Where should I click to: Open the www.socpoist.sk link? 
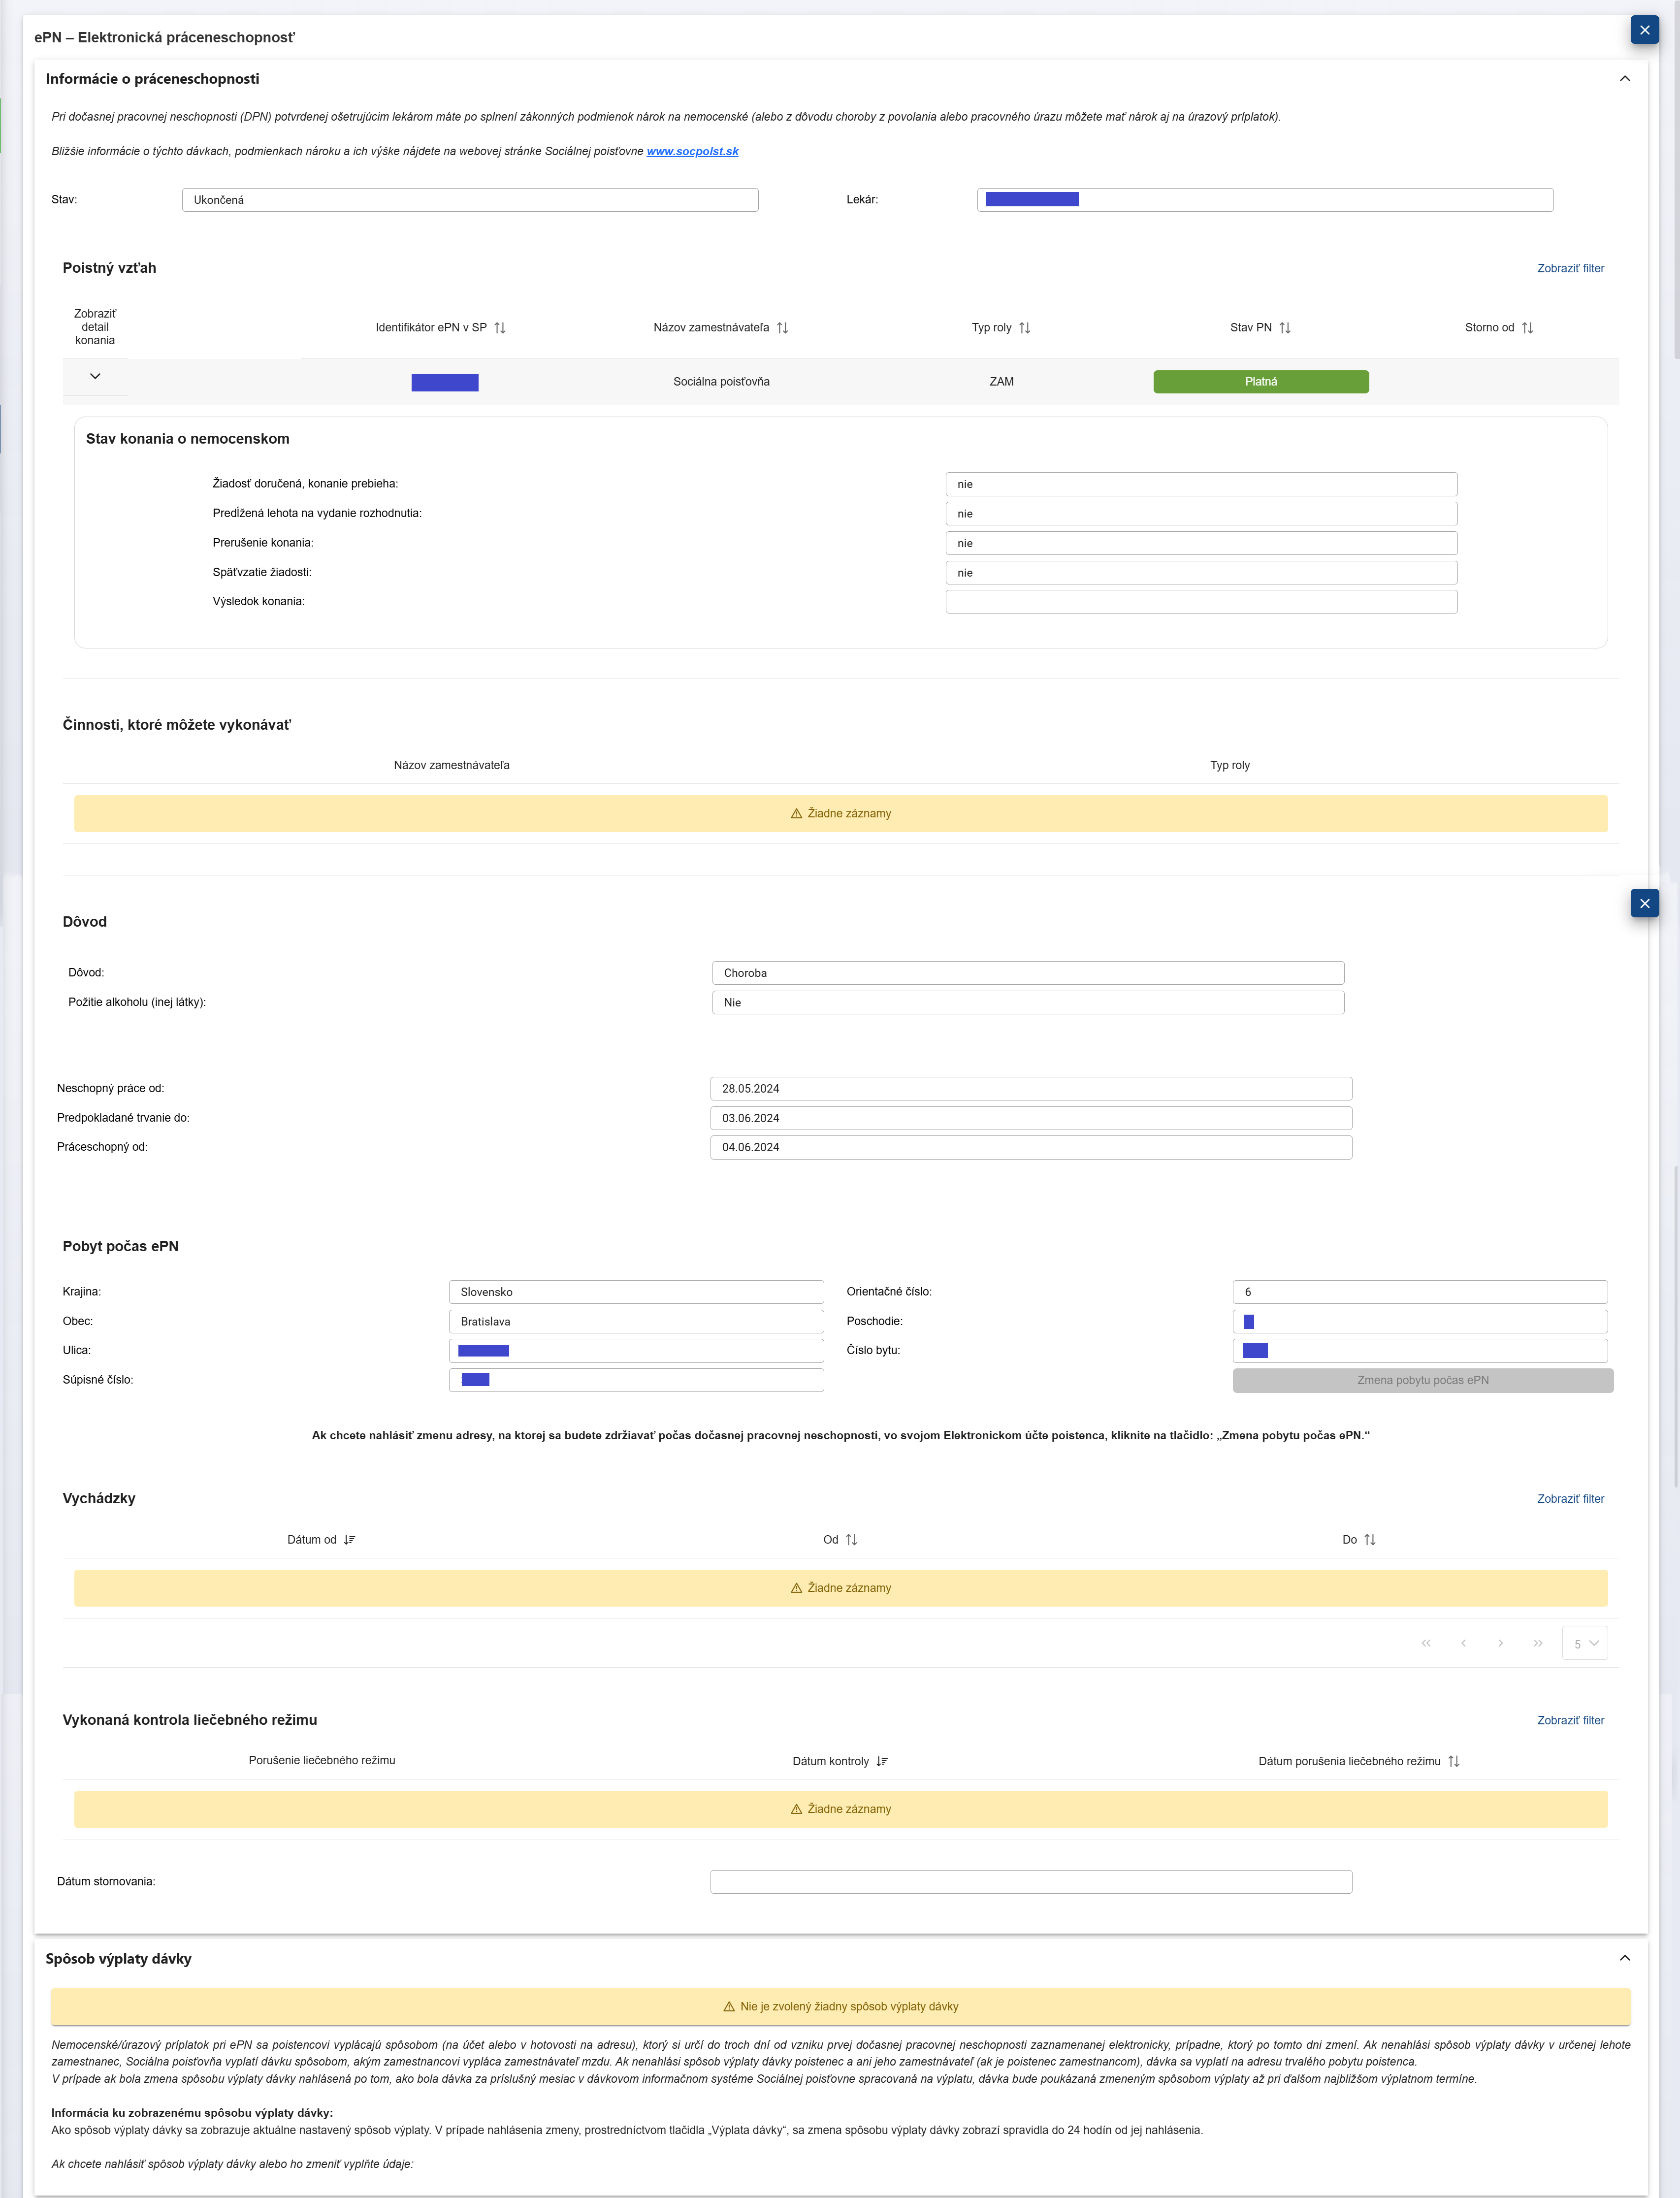click(x=692, y=152)
